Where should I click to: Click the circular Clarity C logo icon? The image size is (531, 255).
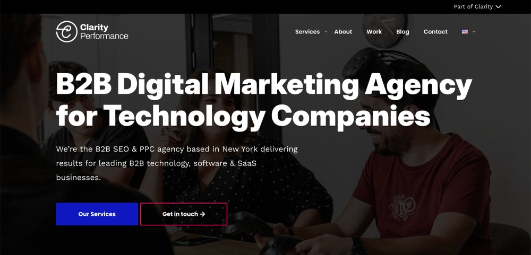(67, 32)
